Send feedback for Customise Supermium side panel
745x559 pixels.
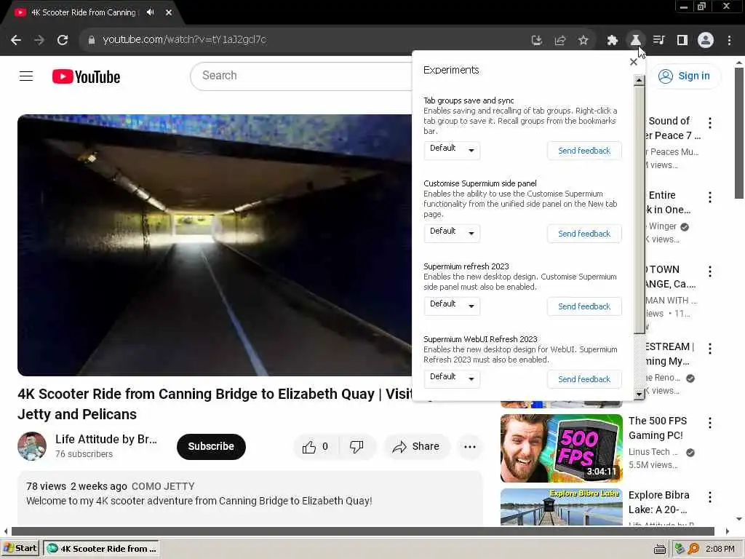click(584, 234)
